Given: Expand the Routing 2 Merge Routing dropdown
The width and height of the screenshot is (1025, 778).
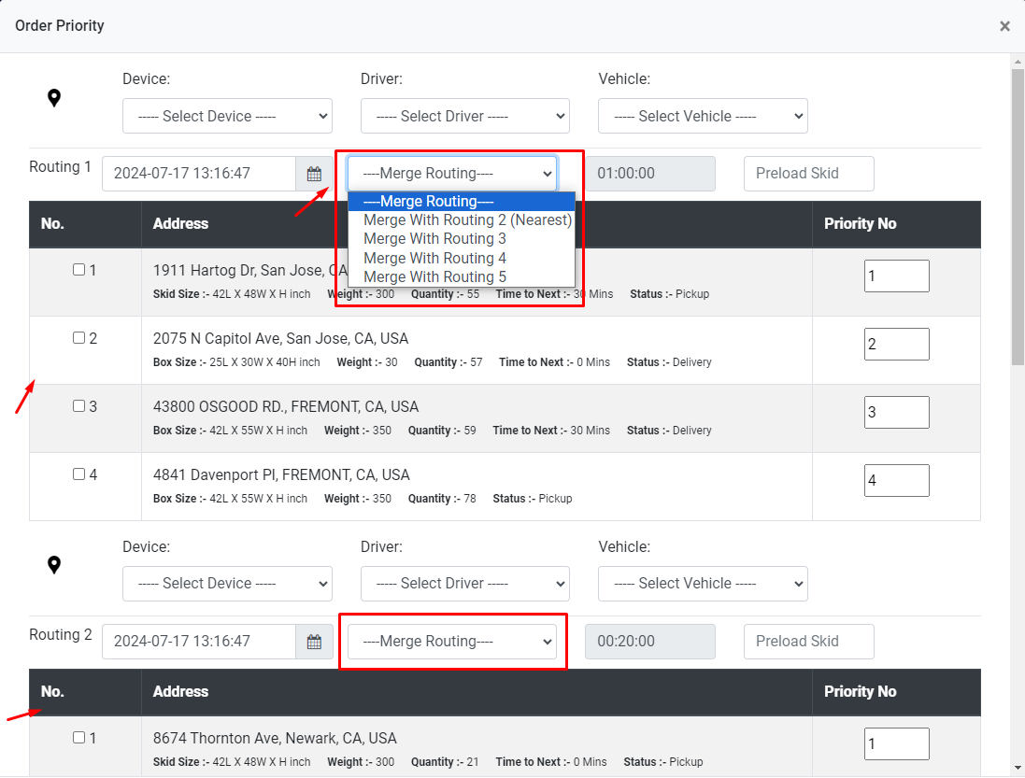Looking at the screenshot, I should 452,642.
